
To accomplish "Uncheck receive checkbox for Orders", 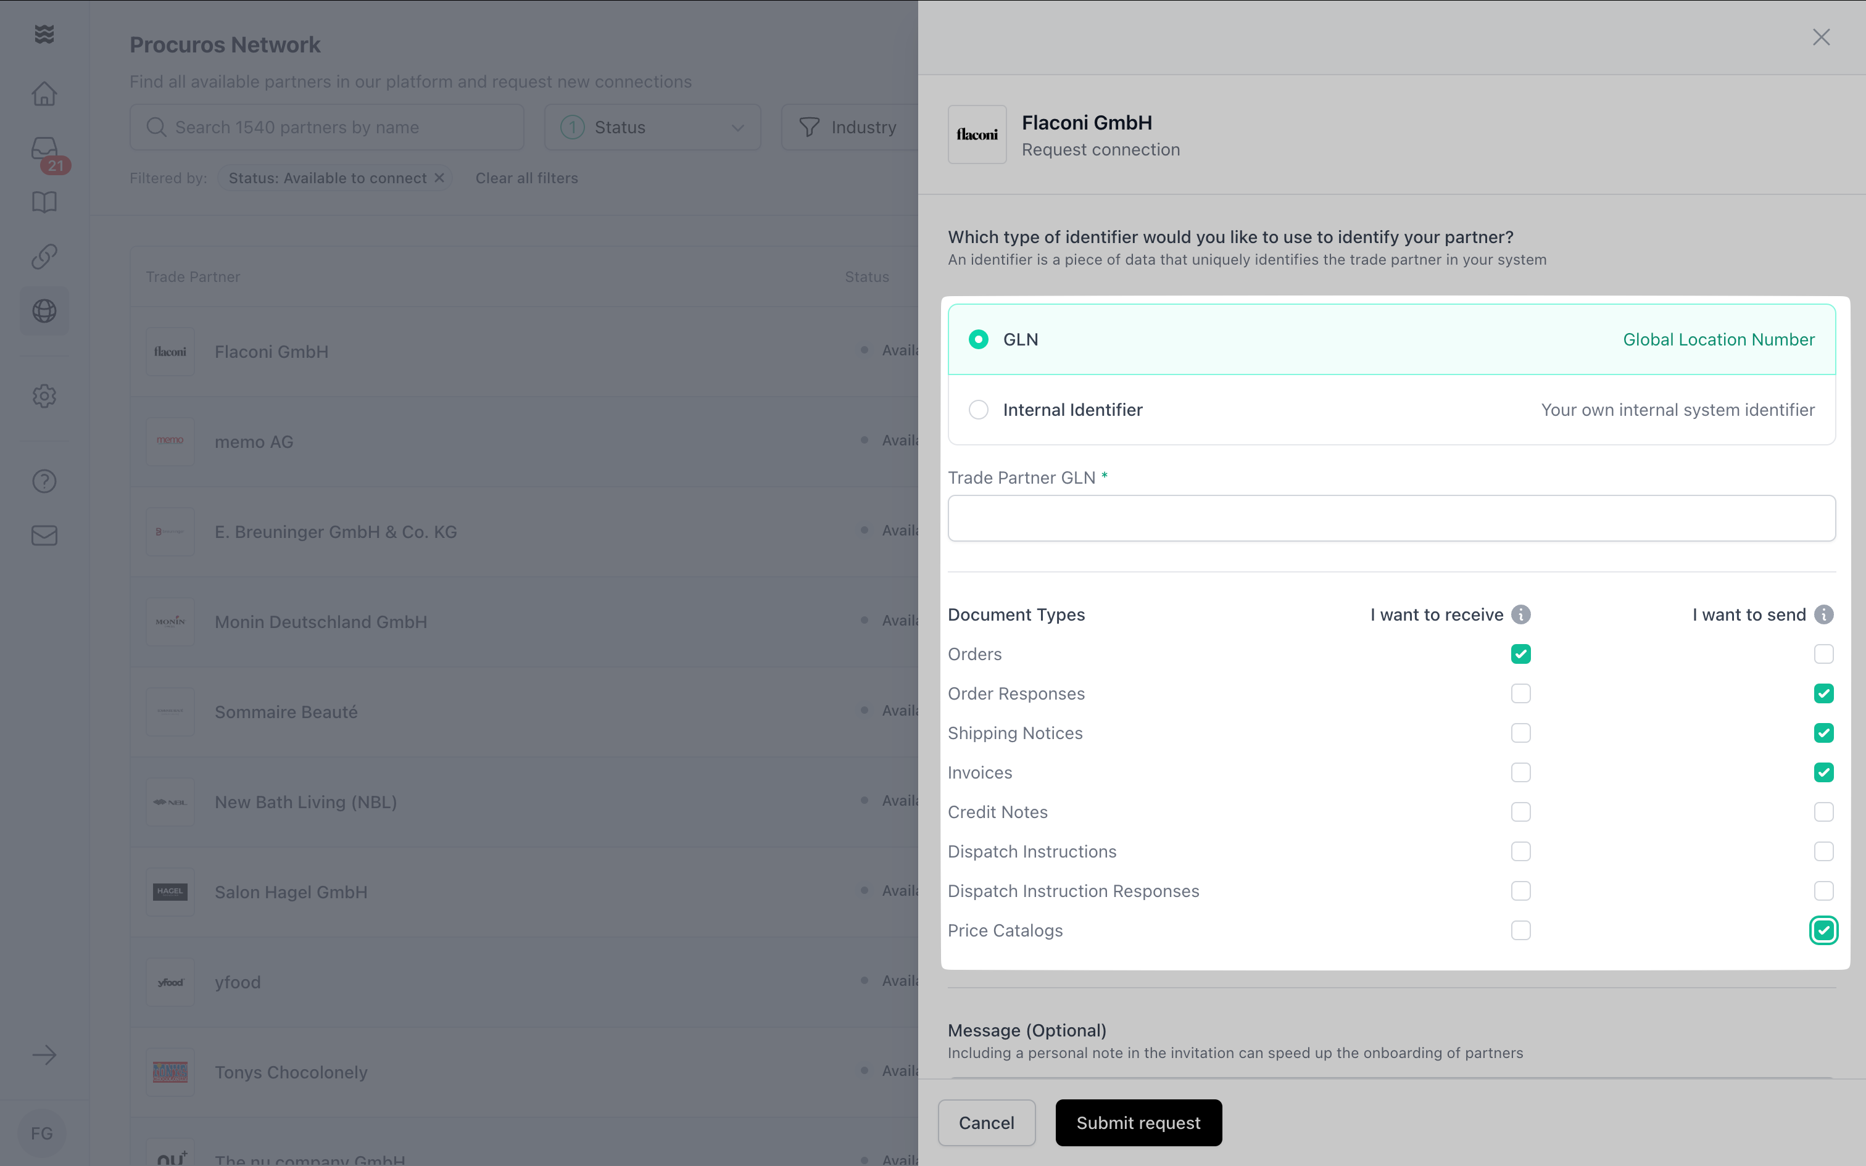I will coord(1520,654).
